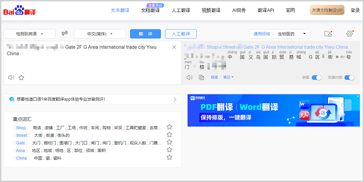This screenshot has width=364, height=182.
Task: Select the 文档翻译 tab
Action: [x=151, y=10]
